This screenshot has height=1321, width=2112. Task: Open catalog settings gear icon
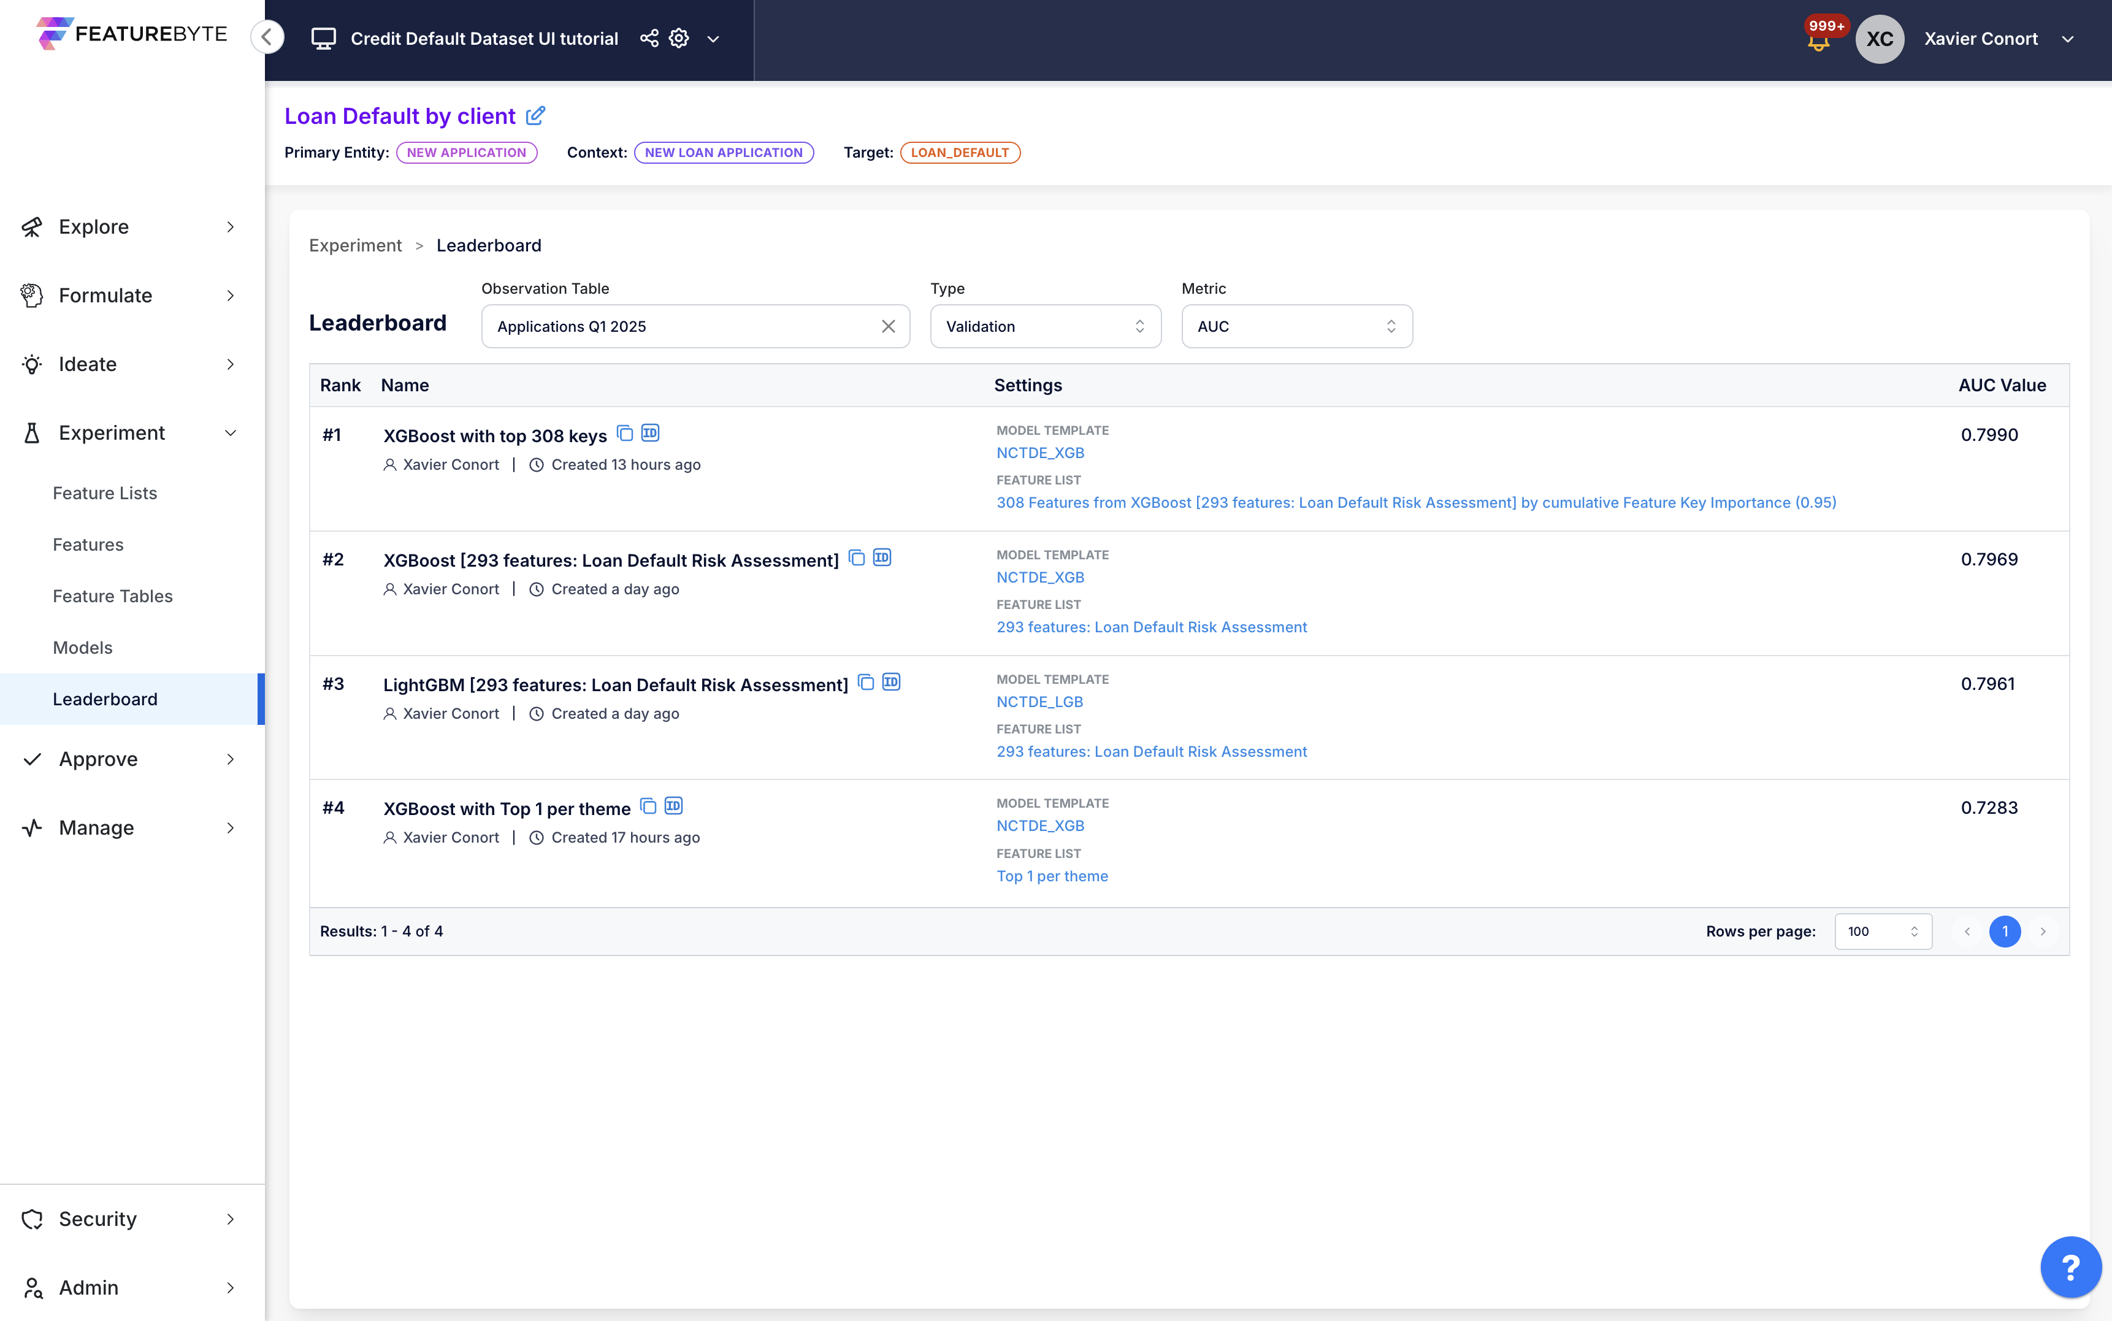[x=679, y=39]
